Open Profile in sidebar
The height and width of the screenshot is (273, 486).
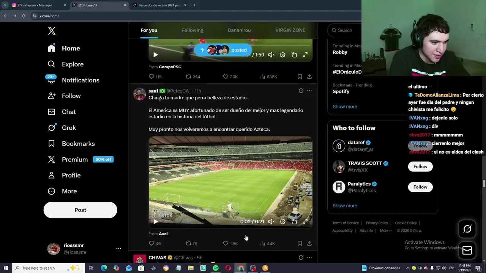click(x=64, y=176)
